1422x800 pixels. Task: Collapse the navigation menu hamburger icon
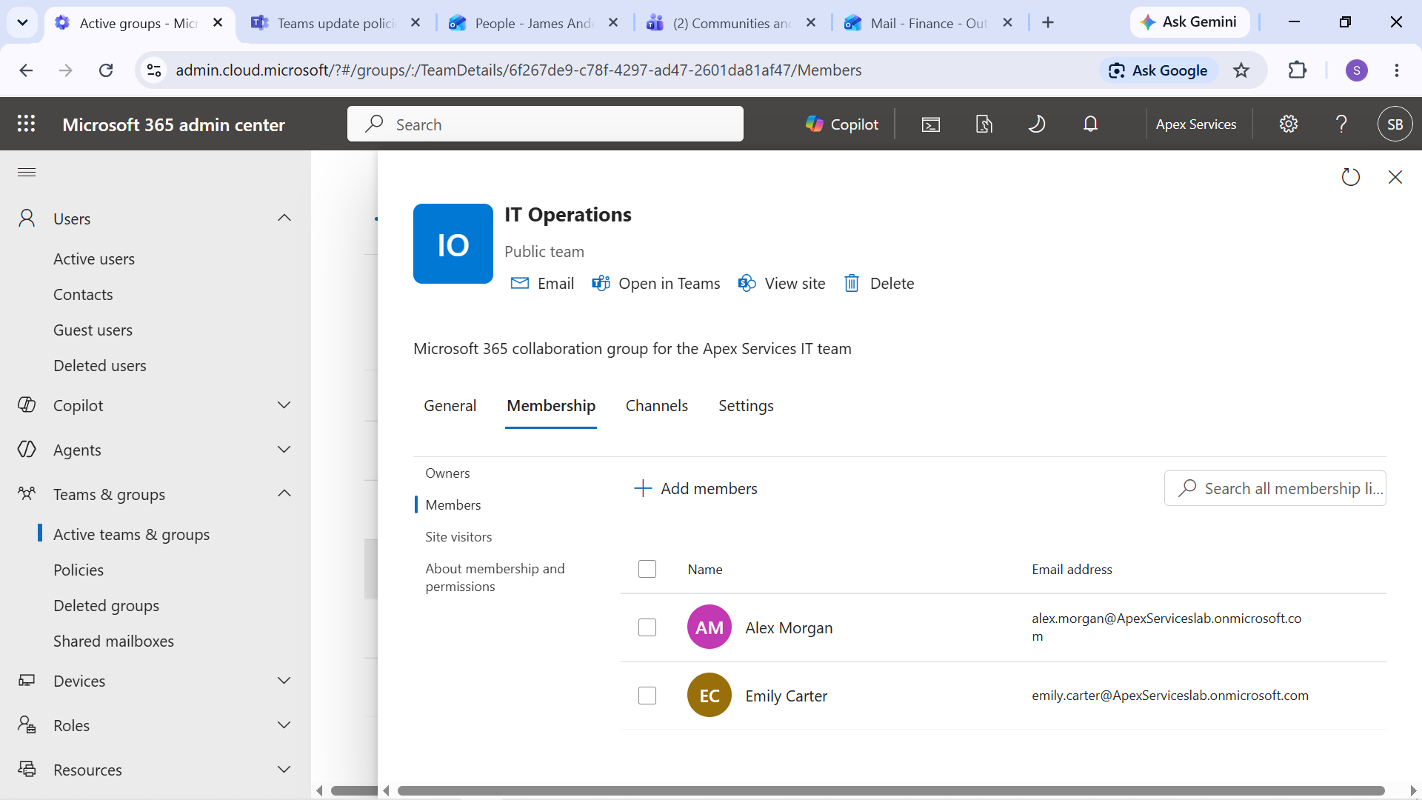click(27, 172)
